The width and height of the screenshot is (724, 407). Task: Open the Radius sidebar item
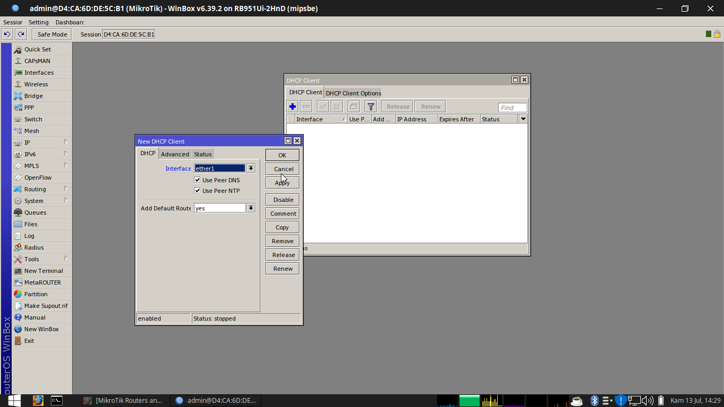point(42,247)
